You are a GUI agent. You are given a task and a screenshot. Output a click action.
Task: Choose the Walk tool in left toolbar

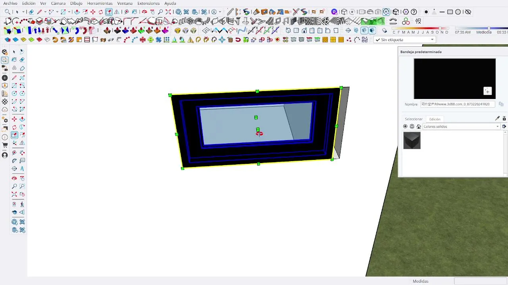click(22, 204)
